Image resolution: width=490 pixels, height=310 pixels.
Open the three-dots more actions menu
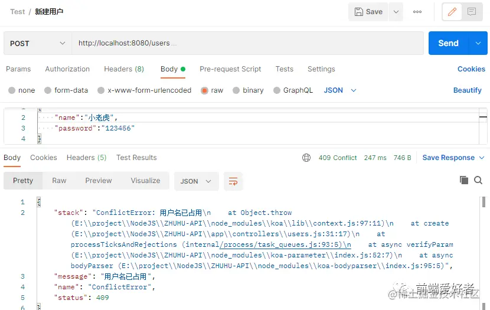[417, 12]
